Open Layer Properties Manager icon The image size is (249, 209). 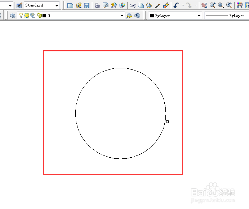[13, 16]
